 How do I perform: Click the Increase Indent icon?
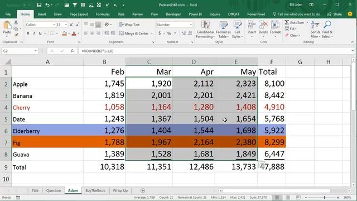(x=113, y=33)
